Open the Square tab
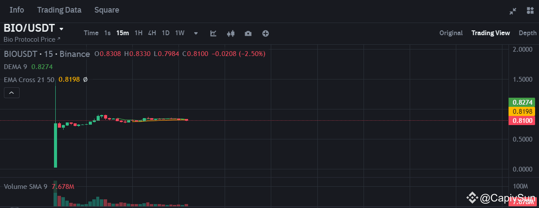539x208 pixels. 107,10
